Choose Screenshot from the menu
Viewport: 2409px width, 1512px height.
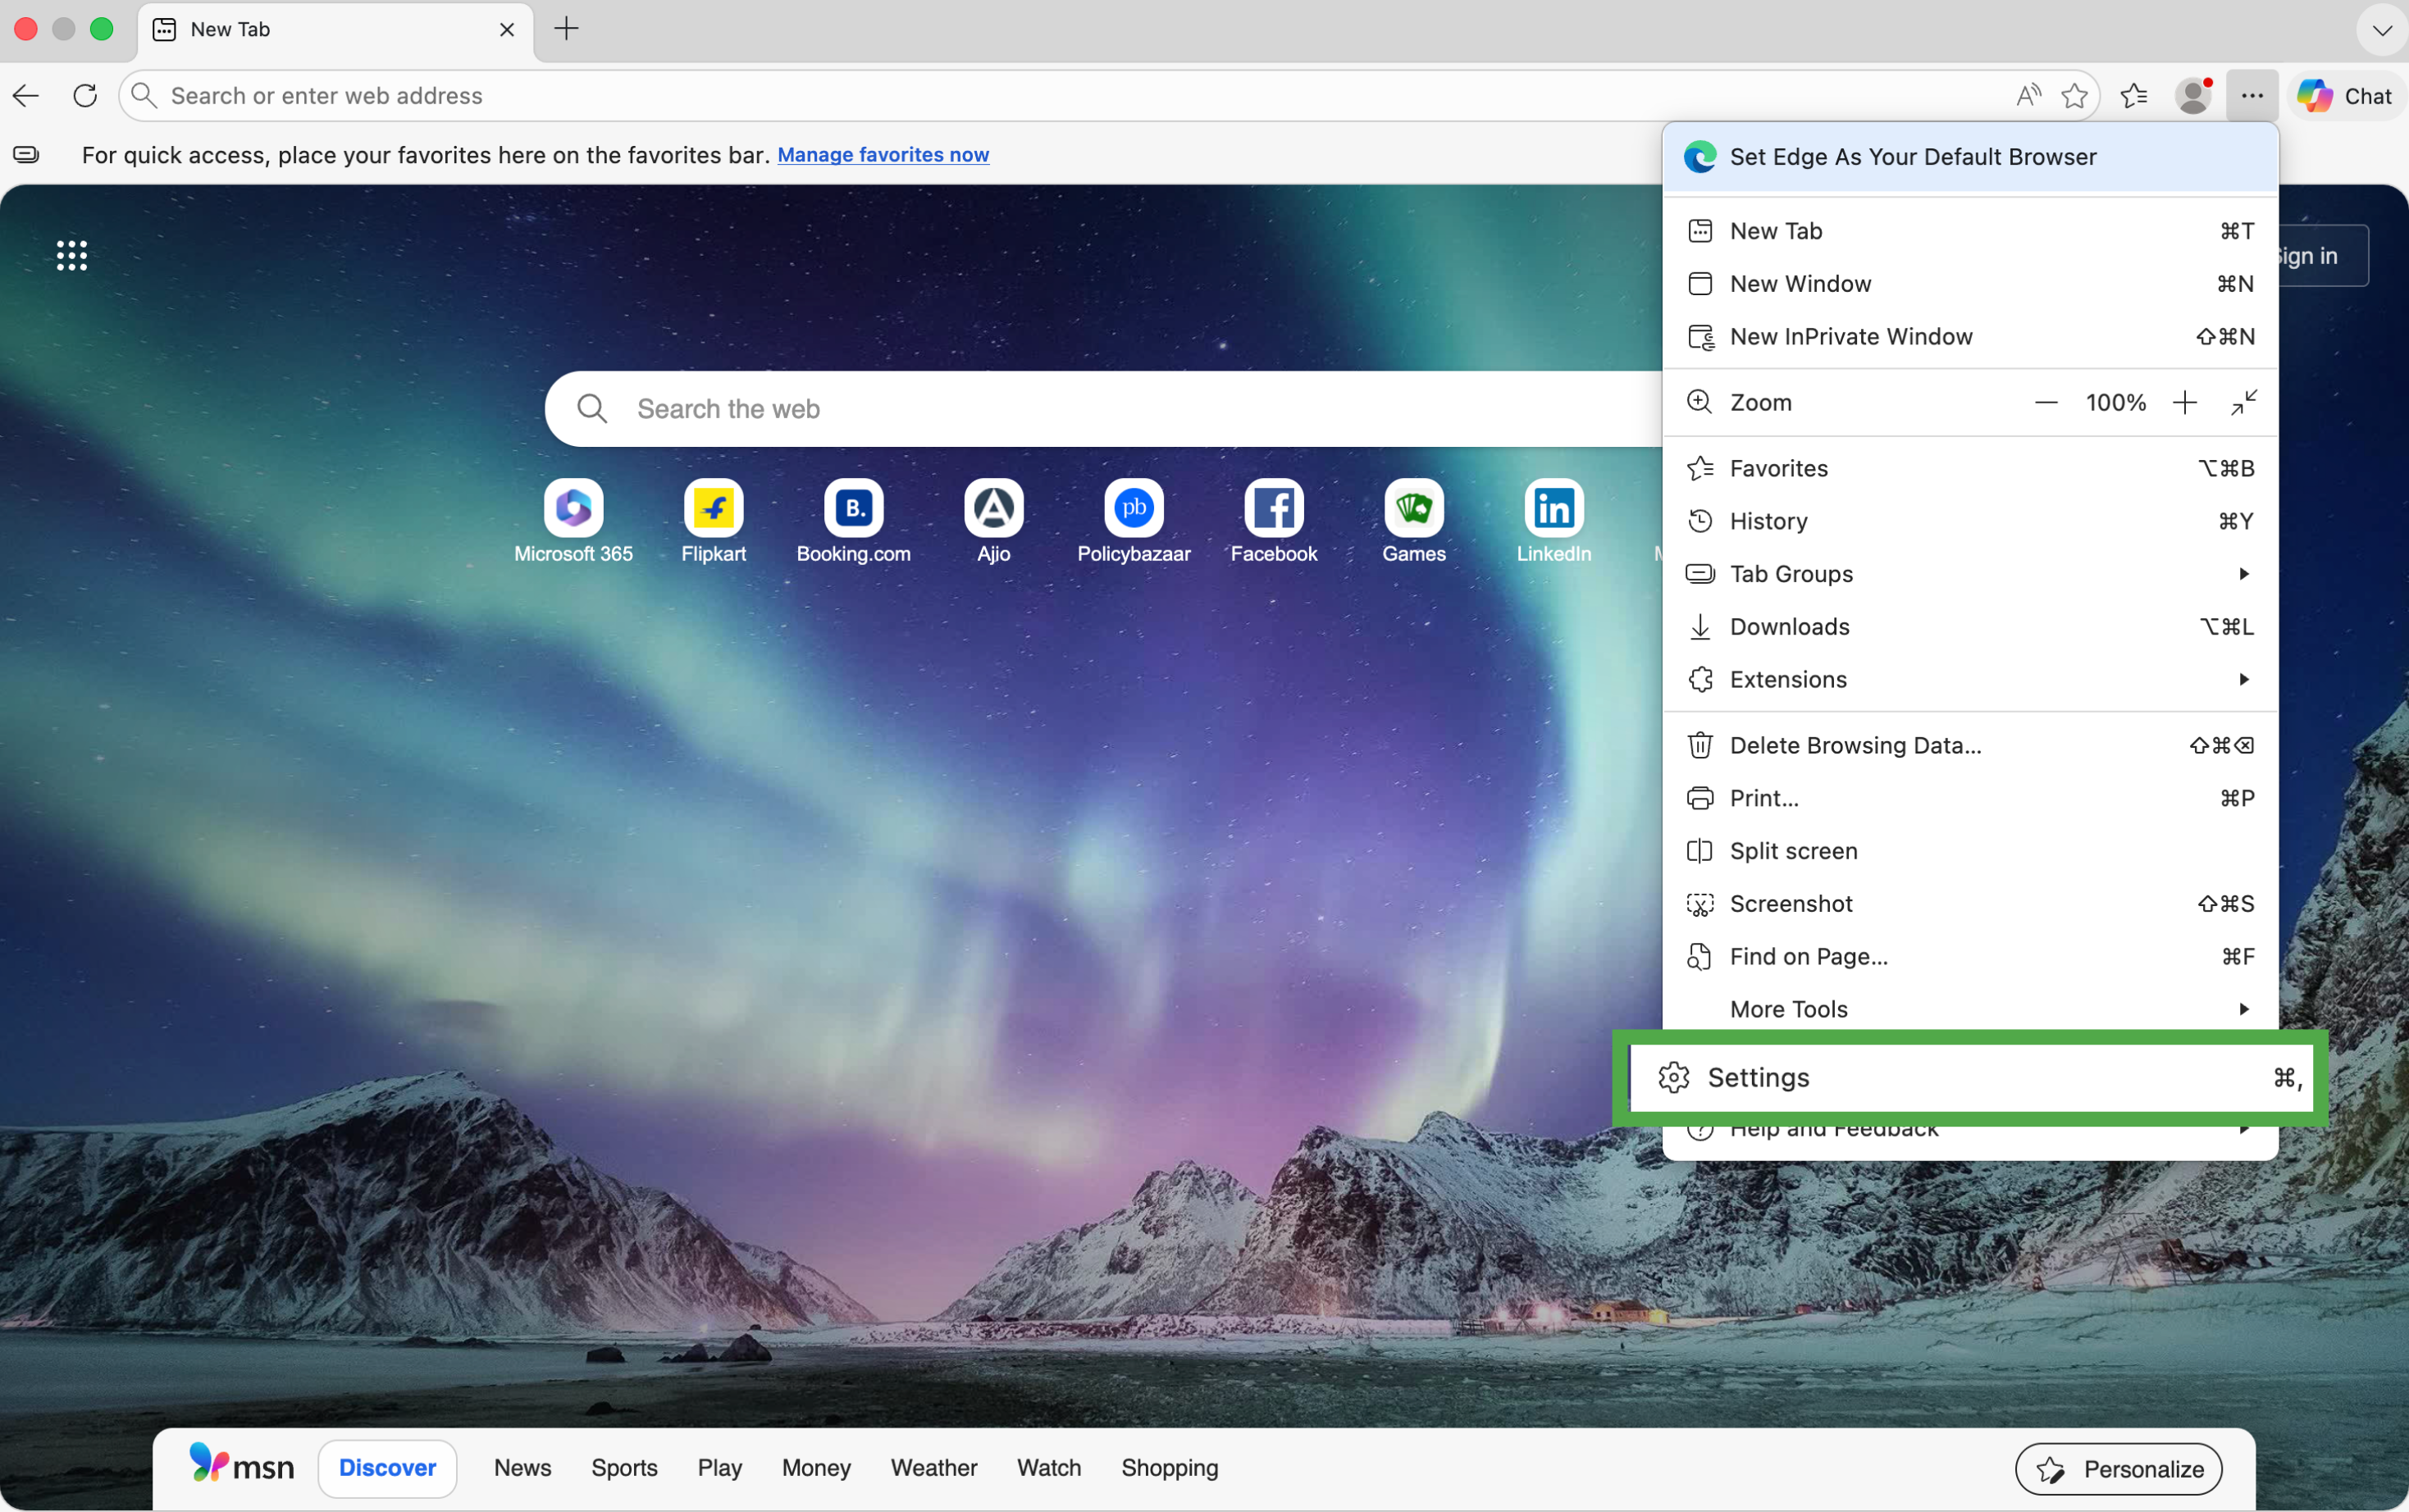coord(1970,904)
